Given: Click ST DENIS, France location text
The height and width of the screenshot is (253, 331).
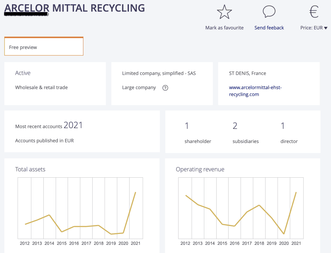Looking at the screenshot, I should (247, 73).
